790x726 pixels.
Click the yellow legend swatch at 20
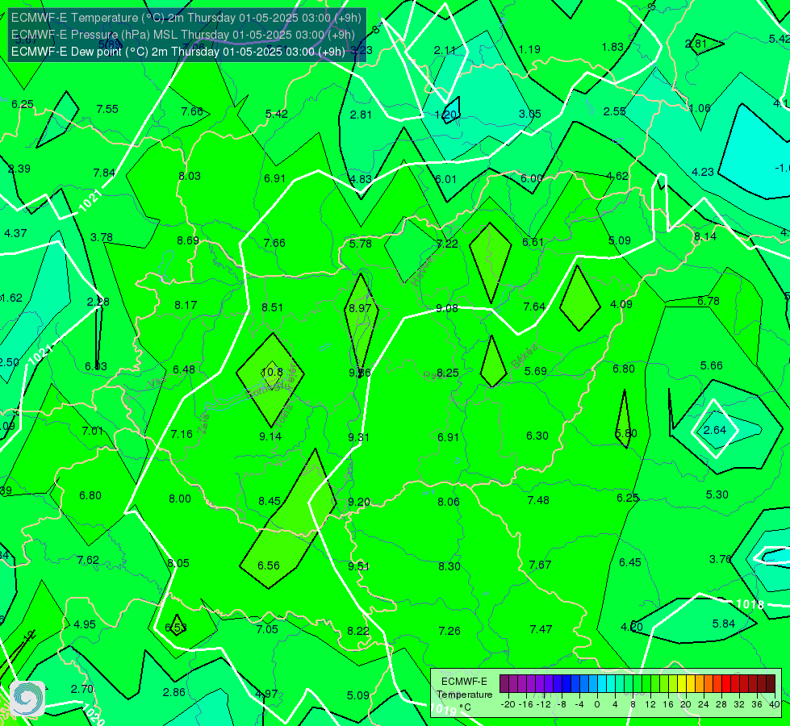point(682,684)
